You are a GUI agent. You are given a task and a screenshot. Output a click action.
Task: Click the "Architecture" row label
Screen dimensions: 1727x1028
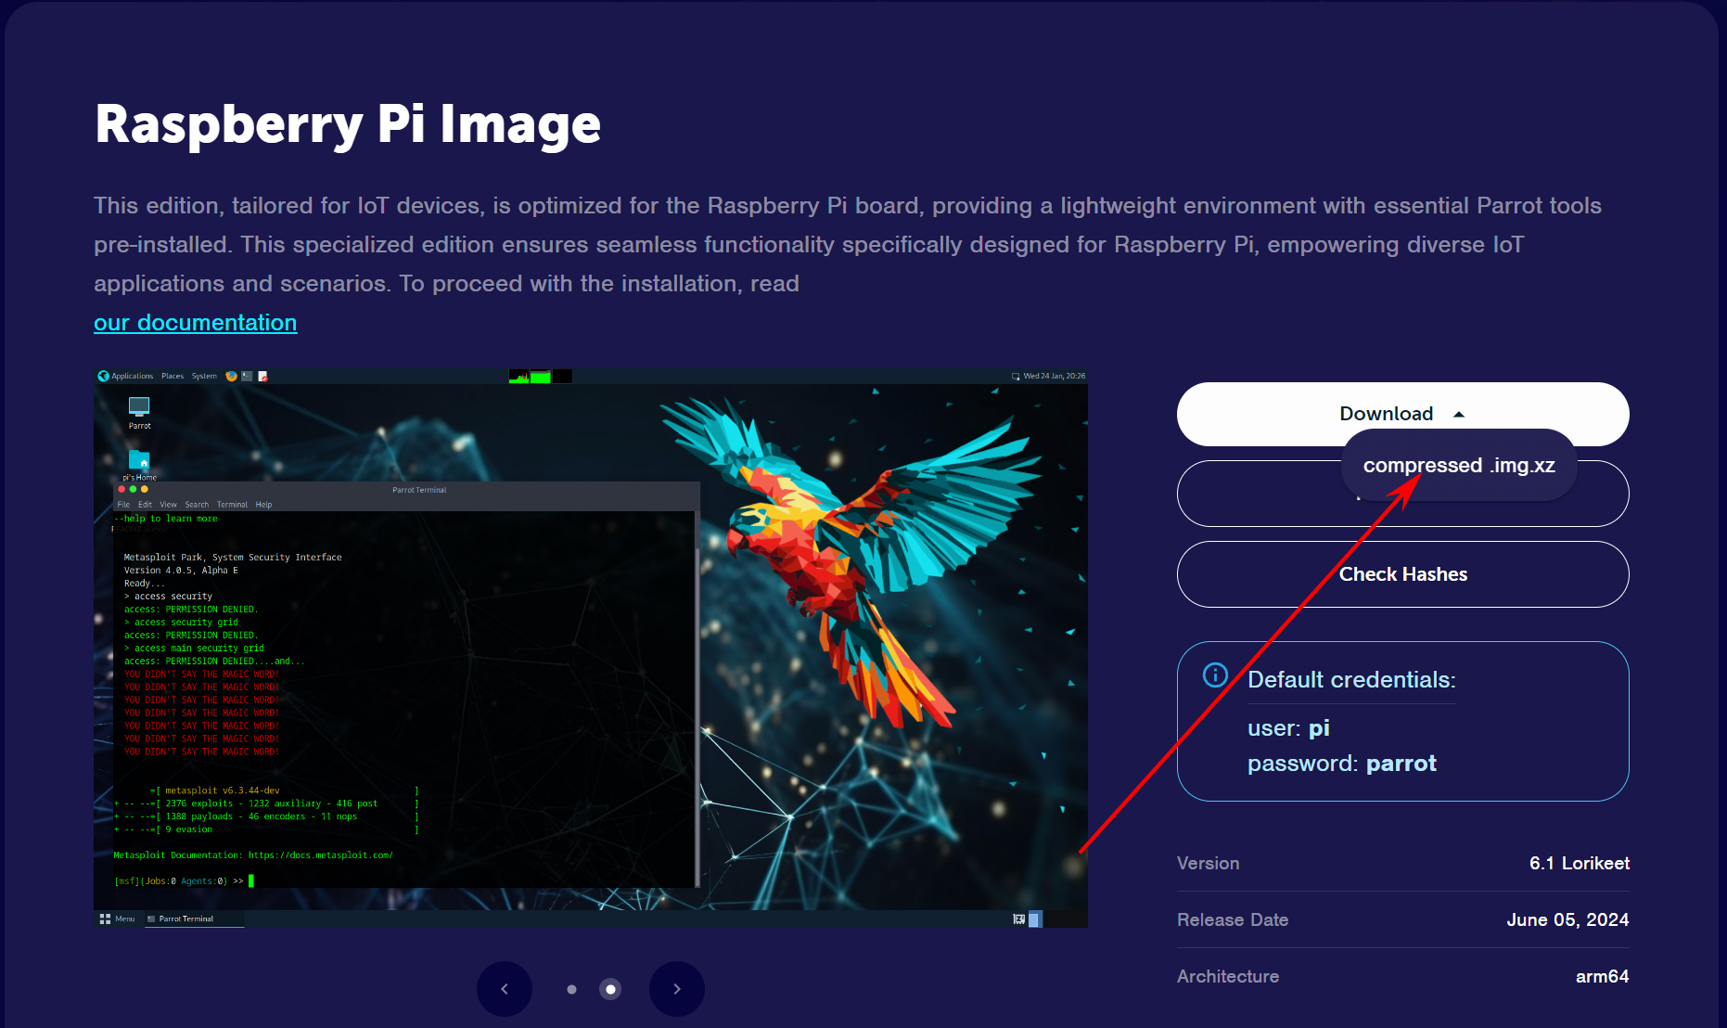pyautogui.click(x=1228, y=976)
